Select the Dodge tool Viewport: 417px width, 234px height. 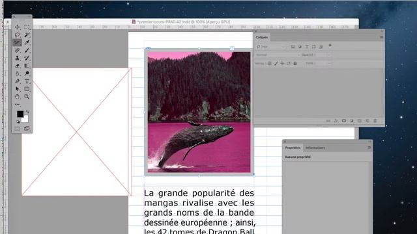(x=27, y=73)
